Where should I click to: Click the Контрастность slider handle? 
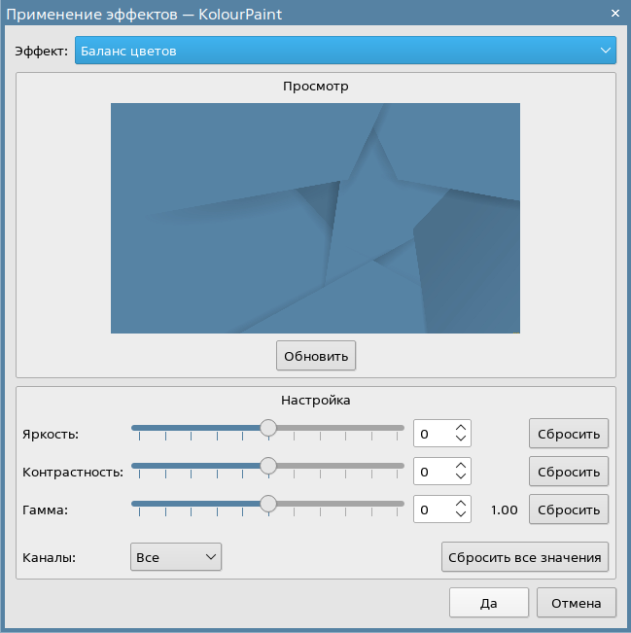pos(268,466)
